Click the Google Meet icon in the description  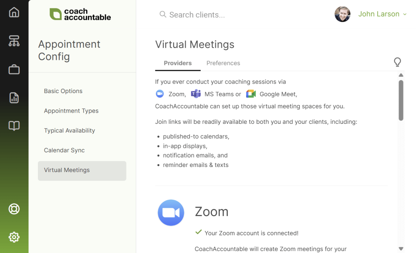[250, 93]
